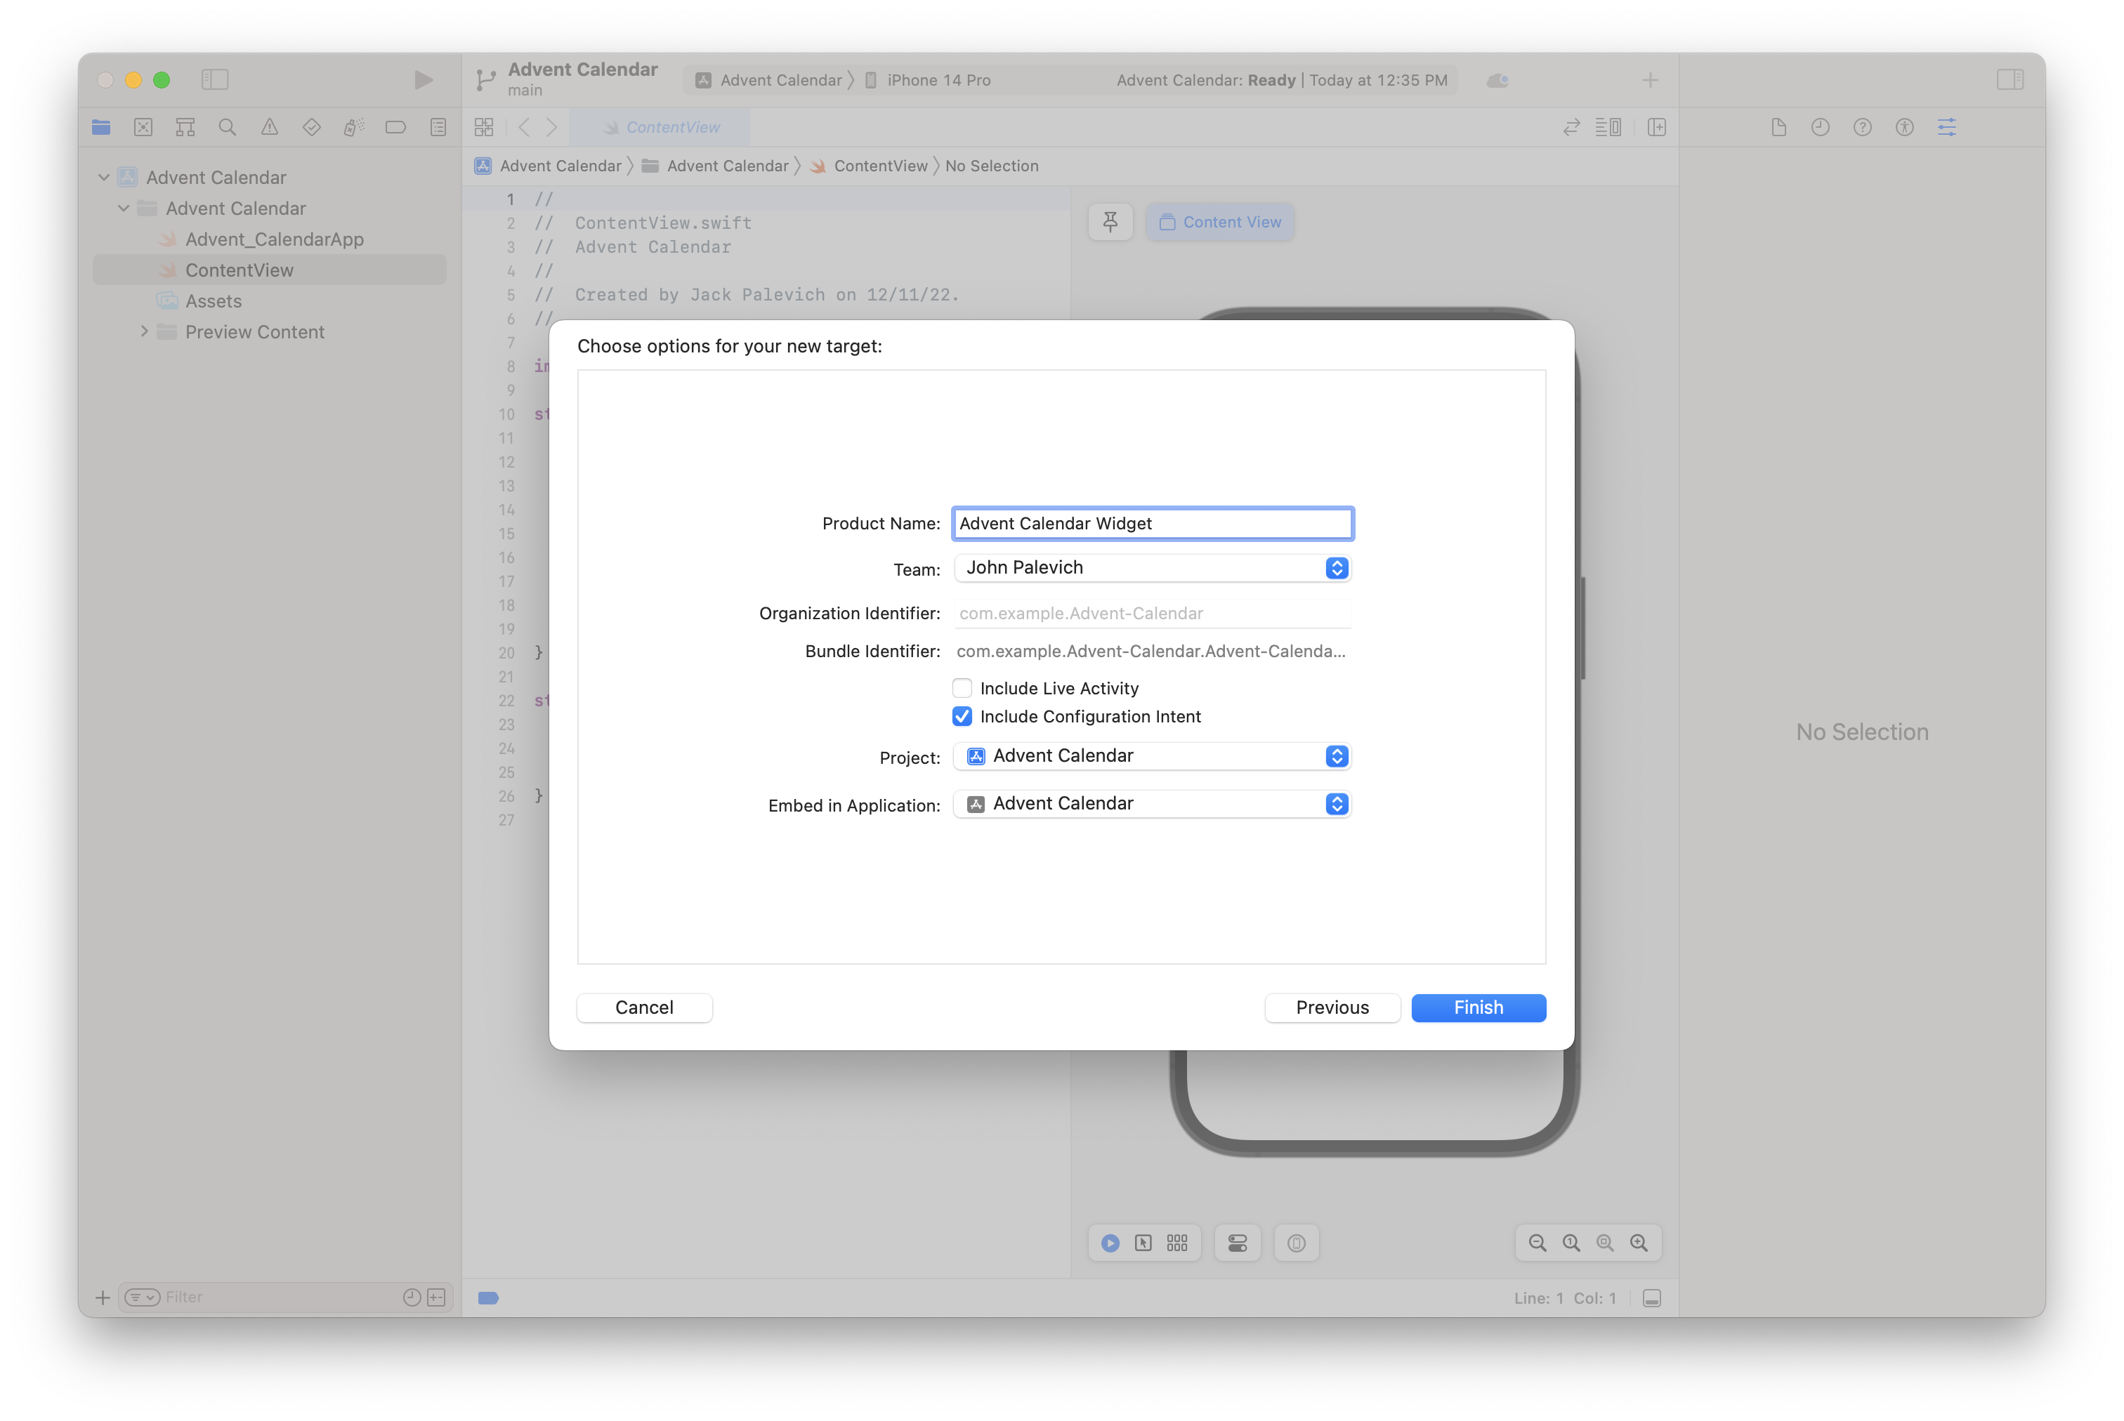
Task: Collapse the Advent Calendar group folder
Action: point(124,209)
